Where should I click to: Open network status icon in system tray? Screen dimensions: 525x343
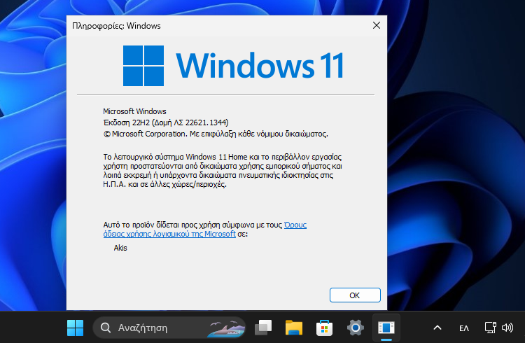pyautogui.click(x=491, y=328)
